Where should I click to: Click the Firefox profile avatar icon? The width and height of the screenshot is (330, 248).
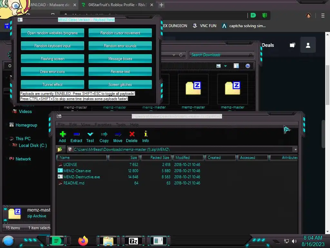(308, 15)
